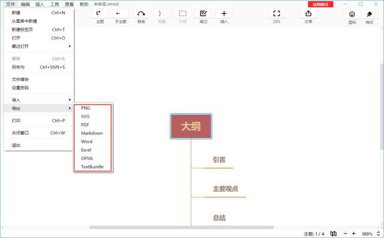Choose 打印 (Ctrl+P) menu entry
The height and width of the screenshot is (238, 384).
[x=38, y=120]
